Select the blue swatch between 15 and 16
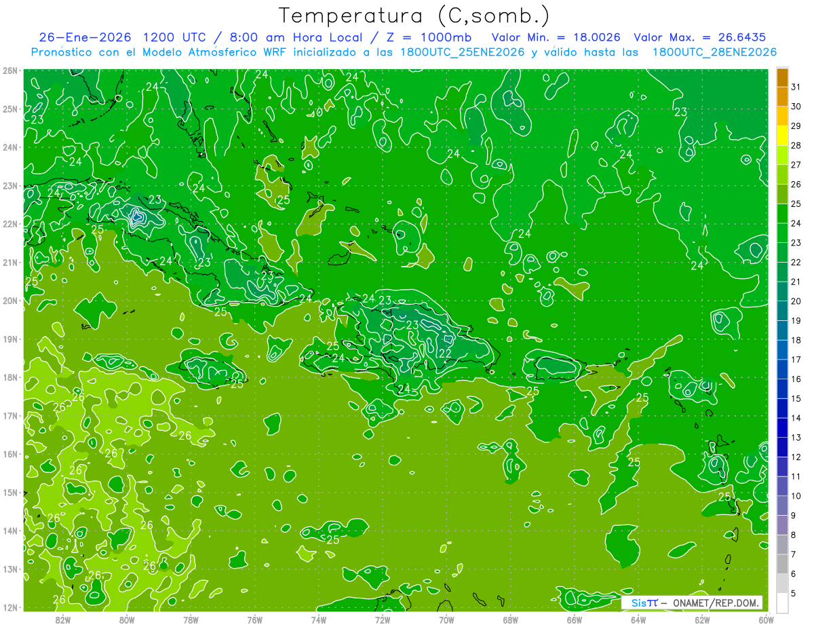 782,389
